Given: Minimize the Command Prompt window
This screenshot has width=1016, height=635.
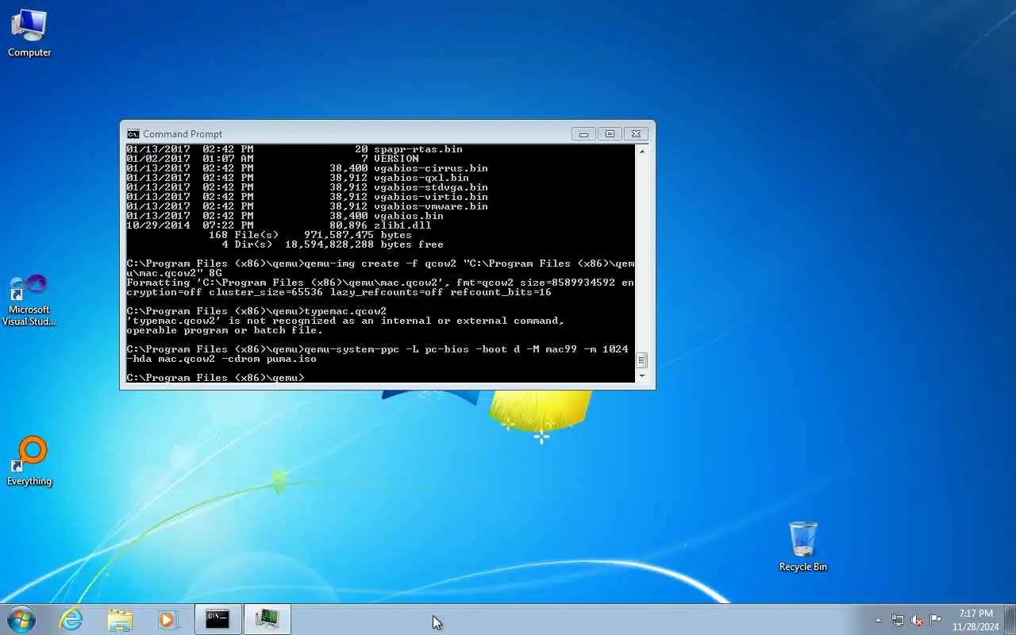Looking at the screenshot, I should click(583, 134).
